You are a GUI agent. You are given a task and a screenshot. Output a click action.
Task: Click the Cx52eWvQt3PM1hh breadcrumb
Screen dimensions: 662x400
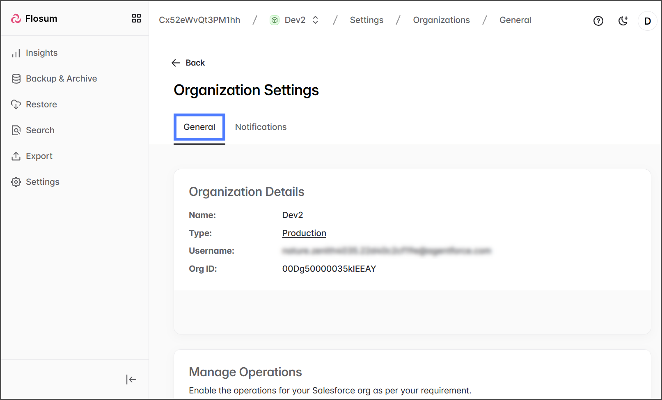coord(199,20)
